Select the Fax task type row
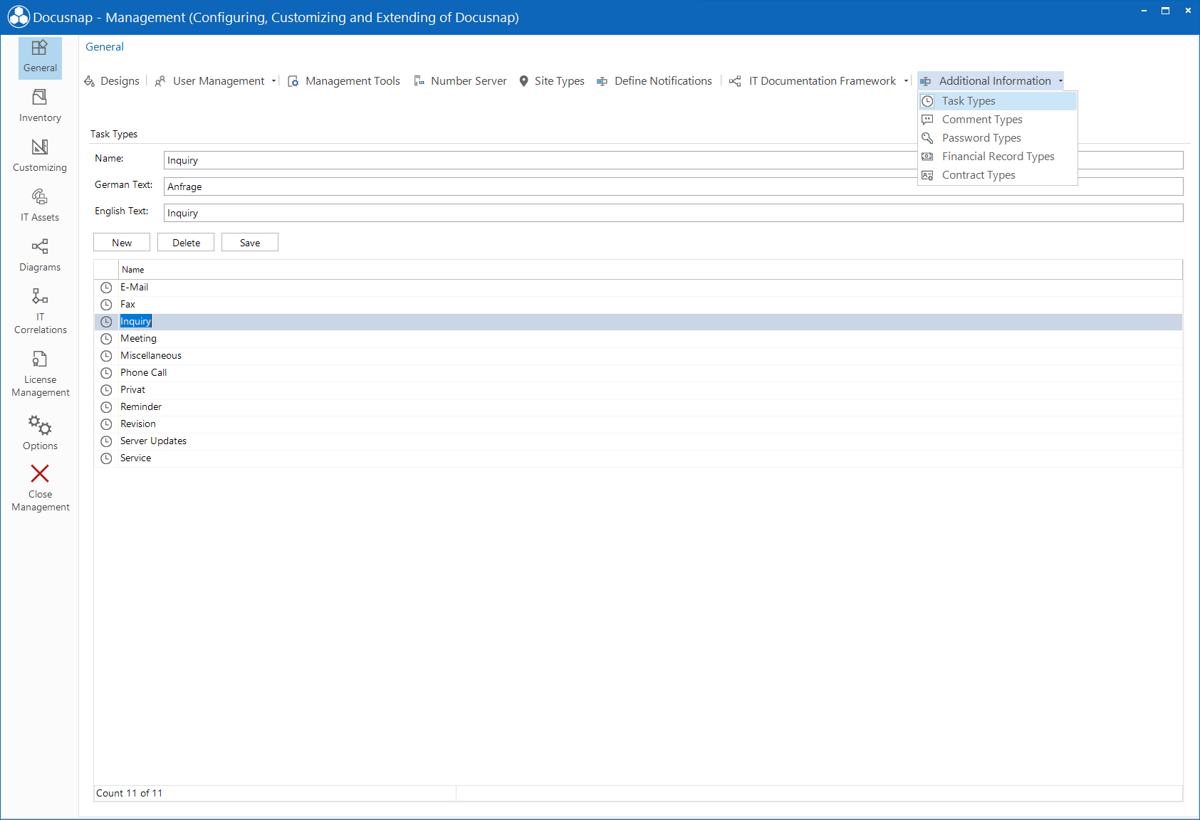This screenshot has height=820, width=1200. (x=638, y=305)
